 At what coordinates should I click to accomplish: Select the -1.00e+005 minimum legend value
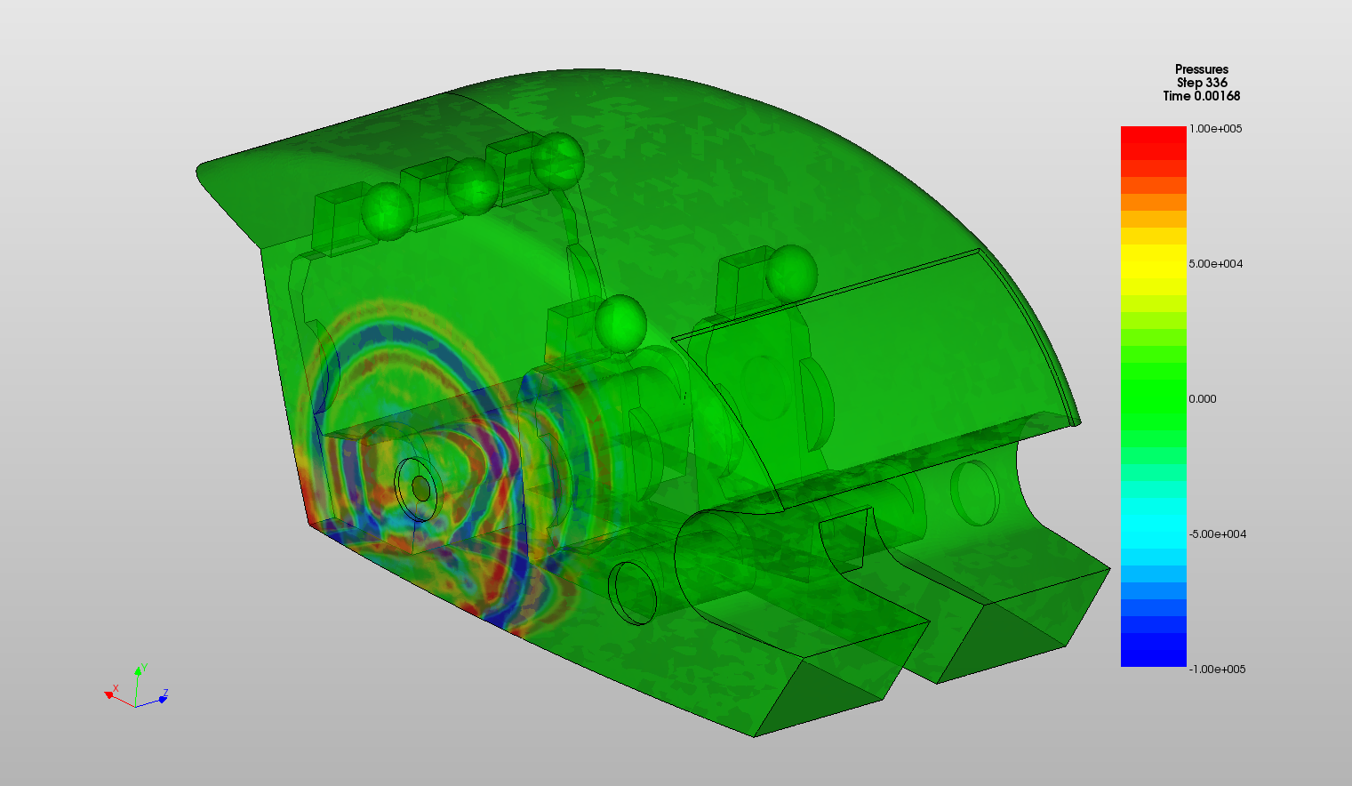coord(1217,670)
